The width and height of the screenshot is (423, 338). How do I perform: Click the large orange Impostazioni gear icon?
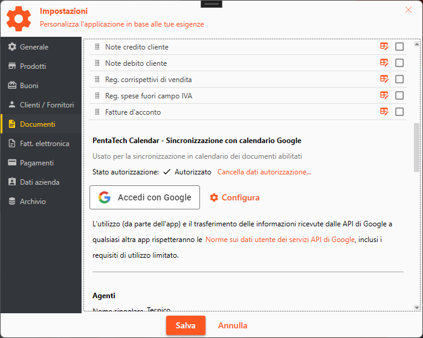coord(19,19)
